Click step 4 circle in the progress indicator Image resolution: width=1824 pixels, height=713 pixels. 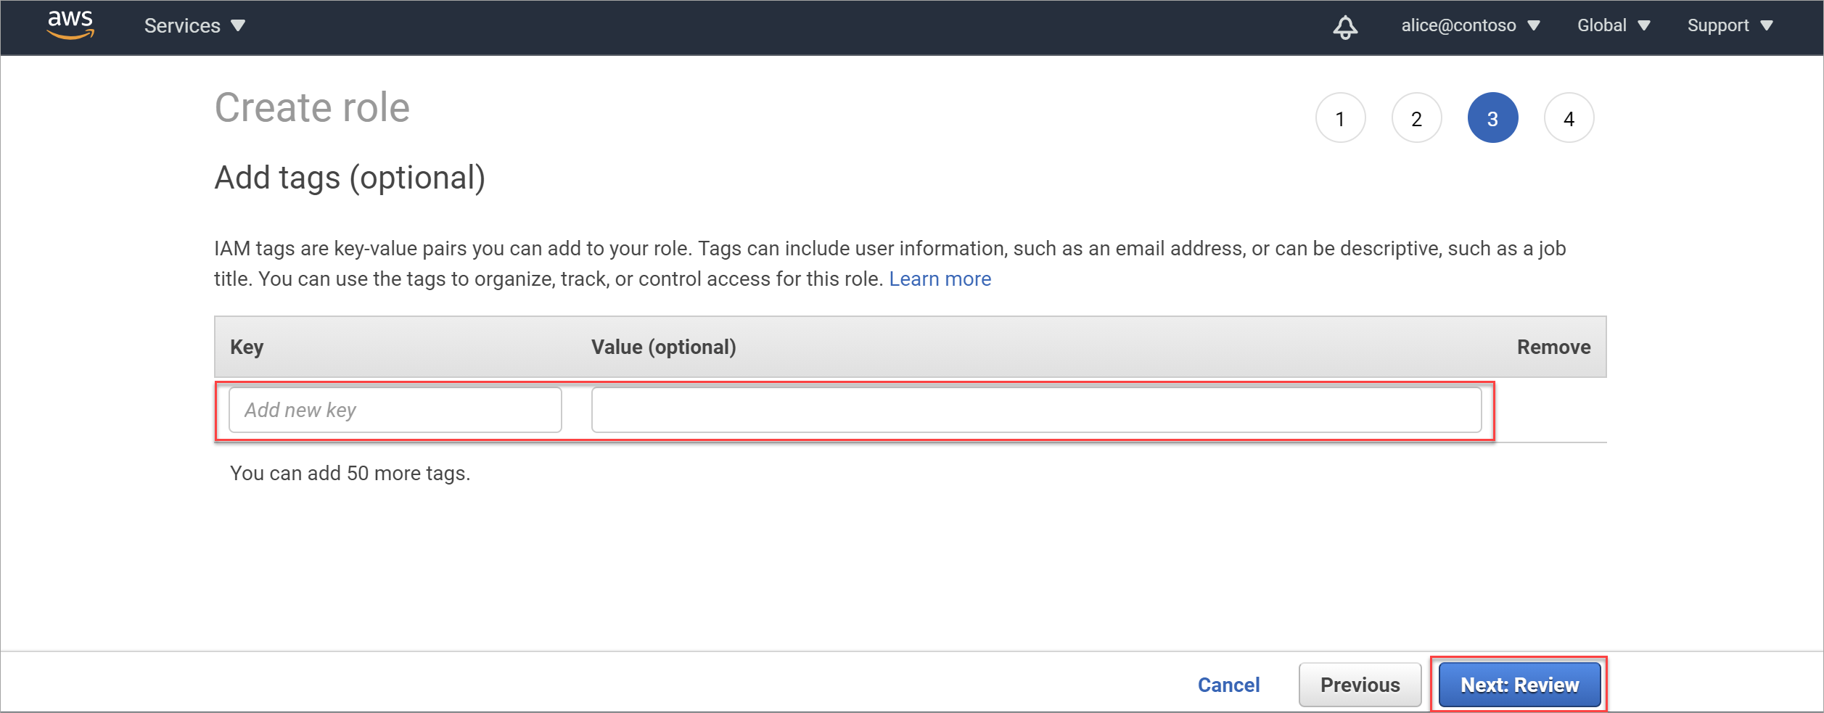click(1569, 117)
